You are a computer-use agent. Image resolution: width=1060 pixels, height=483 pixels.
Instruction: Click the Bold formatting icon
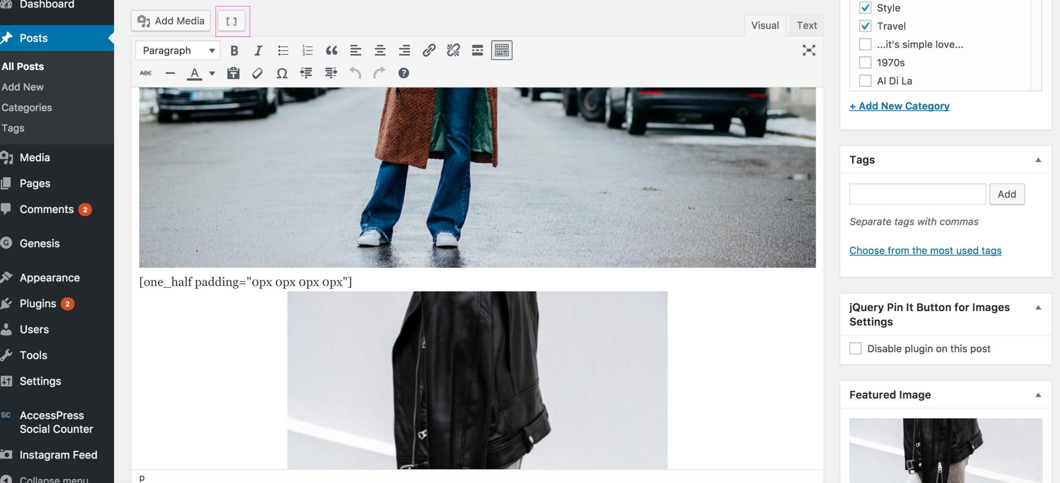point(234,51)
